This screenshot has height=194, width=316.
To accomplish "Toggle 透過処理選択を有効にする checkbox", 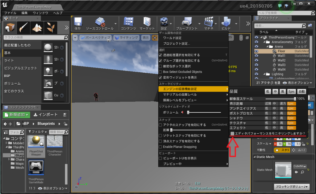I will click(160, 55).
